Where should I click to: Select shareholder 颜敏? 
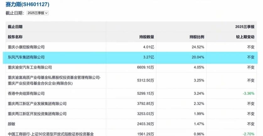[x=11, y=124]
